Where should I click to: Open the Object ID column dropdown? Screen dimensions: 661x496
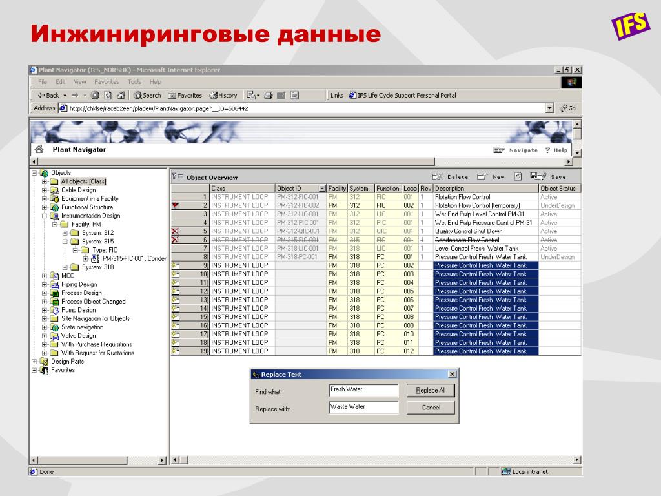point(322,189)
